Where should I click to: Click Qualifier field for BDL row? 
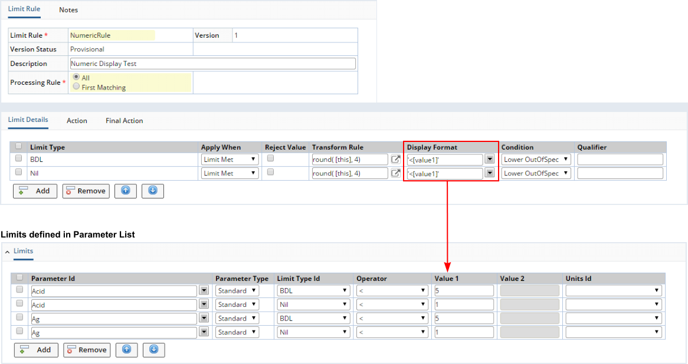(620, 160)
